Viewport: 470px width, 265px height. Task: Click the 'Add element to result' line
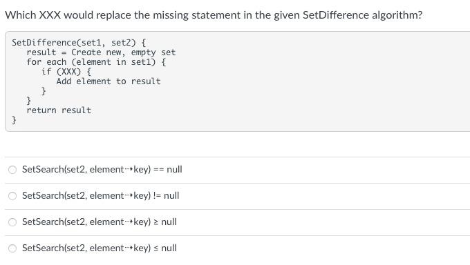click(x=109, y=81)
